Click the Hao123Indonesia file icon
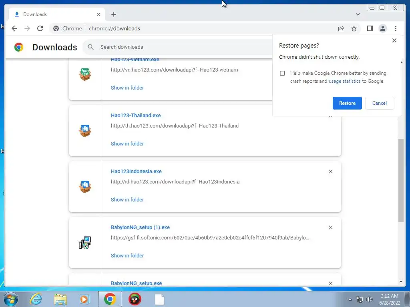Viewport: 410px width, 307px height. 85,187
